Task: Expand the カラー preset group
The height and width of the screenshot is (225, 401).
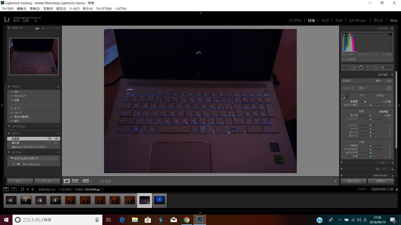Action: [x=12, y=92]
